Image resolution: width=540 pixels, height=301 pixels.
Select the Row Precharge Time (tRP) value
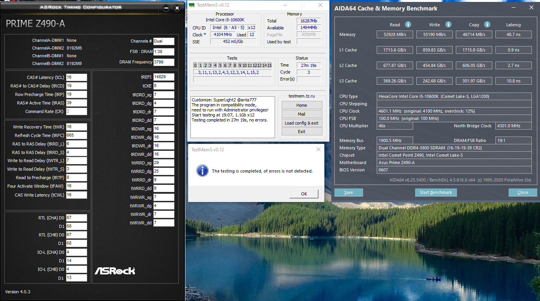pyautogui.click(x=76, y=94)
